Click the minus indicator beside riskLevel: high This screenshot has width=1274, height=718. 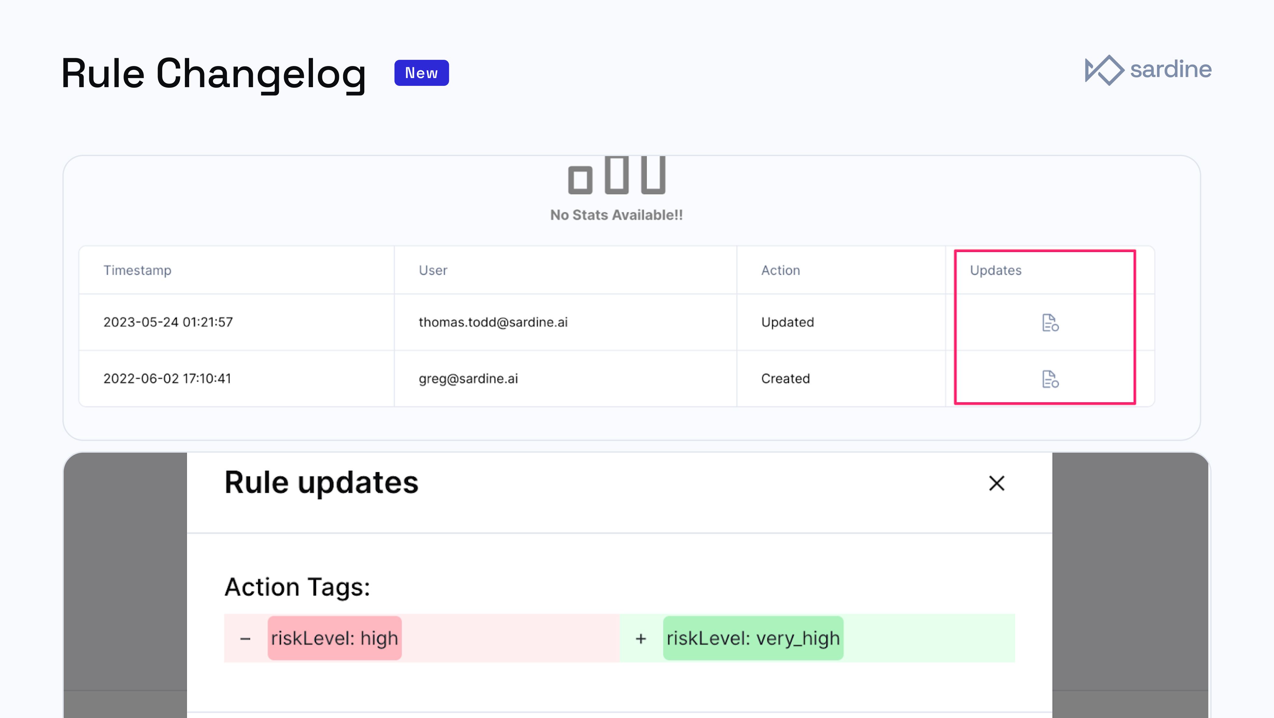pyautogui.click(x=244, y=638)
